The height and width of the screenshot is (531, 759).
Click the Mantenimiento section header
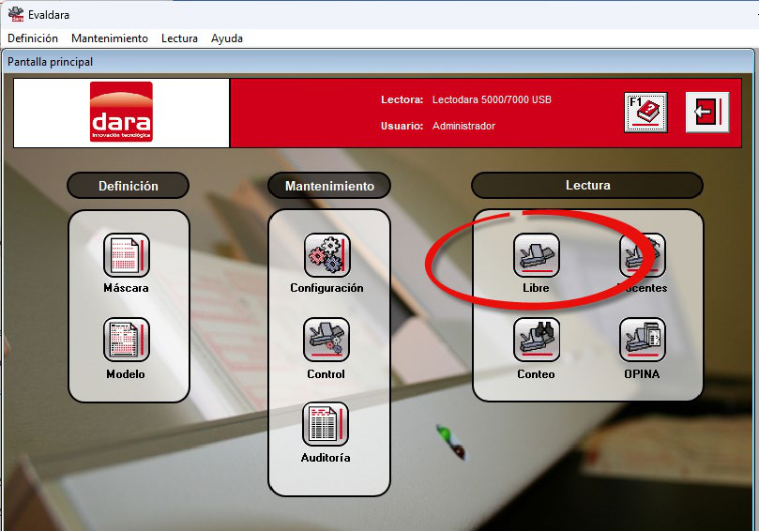click(329, 186)
